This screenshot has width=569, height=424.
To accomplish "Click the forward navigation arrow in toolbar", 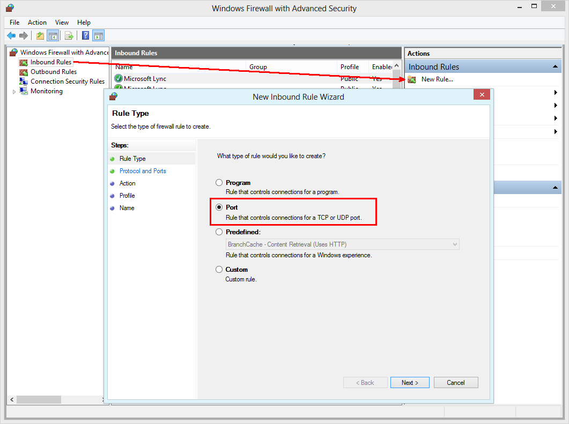I will click(x=24, y=35).
